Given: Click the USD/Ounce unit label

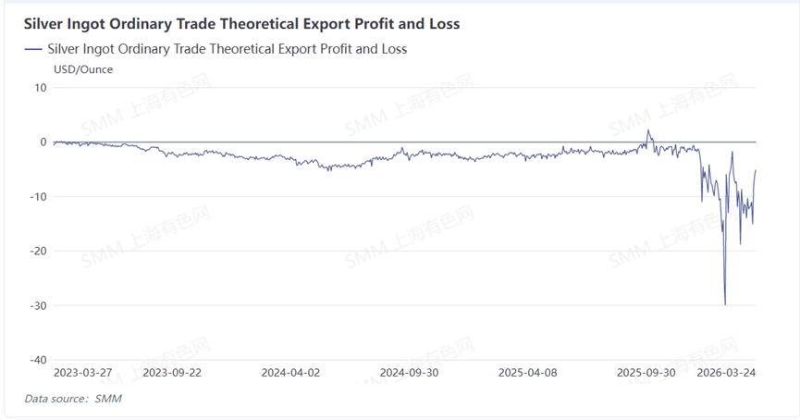Looking at the screenshot, I should (83, 69).
